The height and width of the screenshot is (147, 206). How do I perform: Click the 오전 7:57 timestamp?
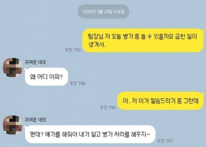tap(165, 141)
